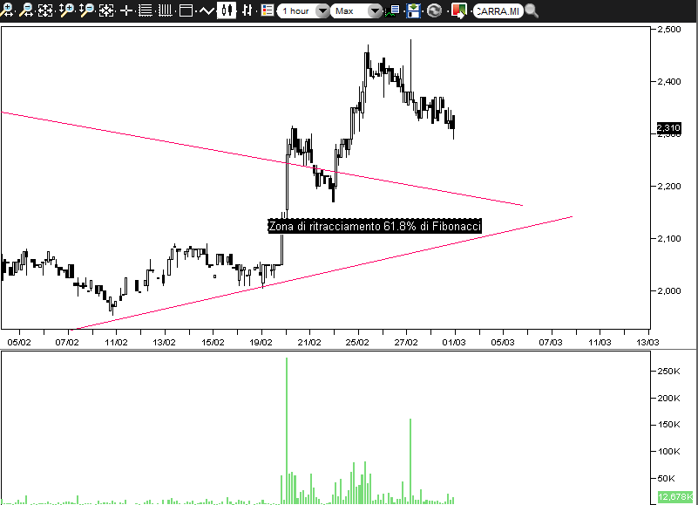The height and width of the screenshot is (505, 698).
Task: Click the 12,678K volume value label
Action: pos(675,496)
